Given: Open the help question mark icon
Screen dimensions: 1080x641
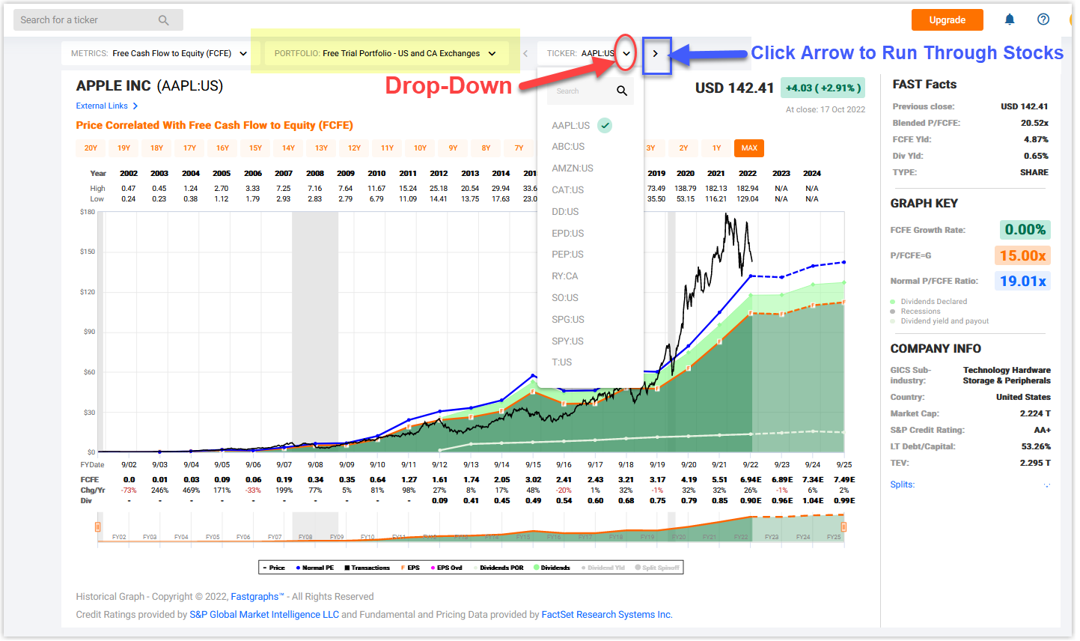Looking at the screenshot, I should 1043,19.
